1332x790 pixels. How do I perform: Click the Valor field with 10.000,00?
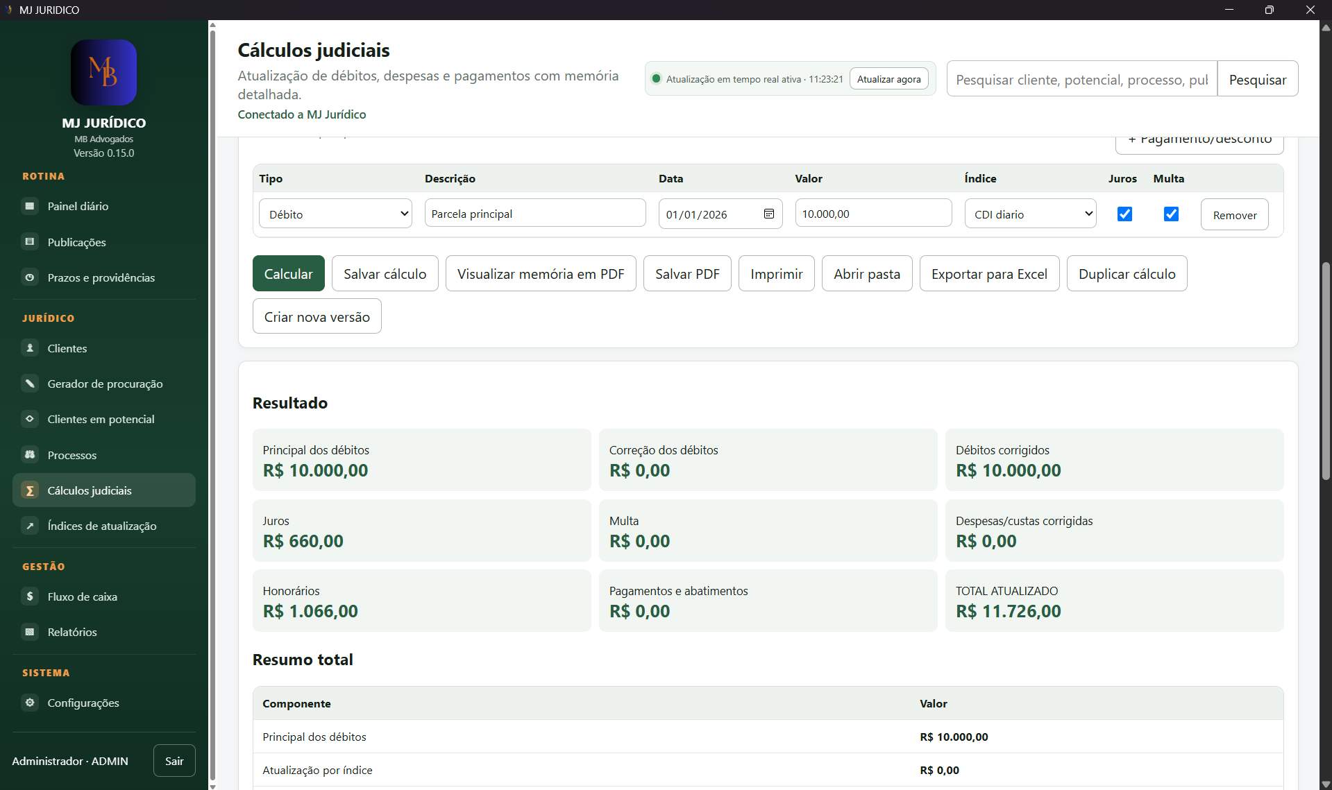tap(873, 213)
